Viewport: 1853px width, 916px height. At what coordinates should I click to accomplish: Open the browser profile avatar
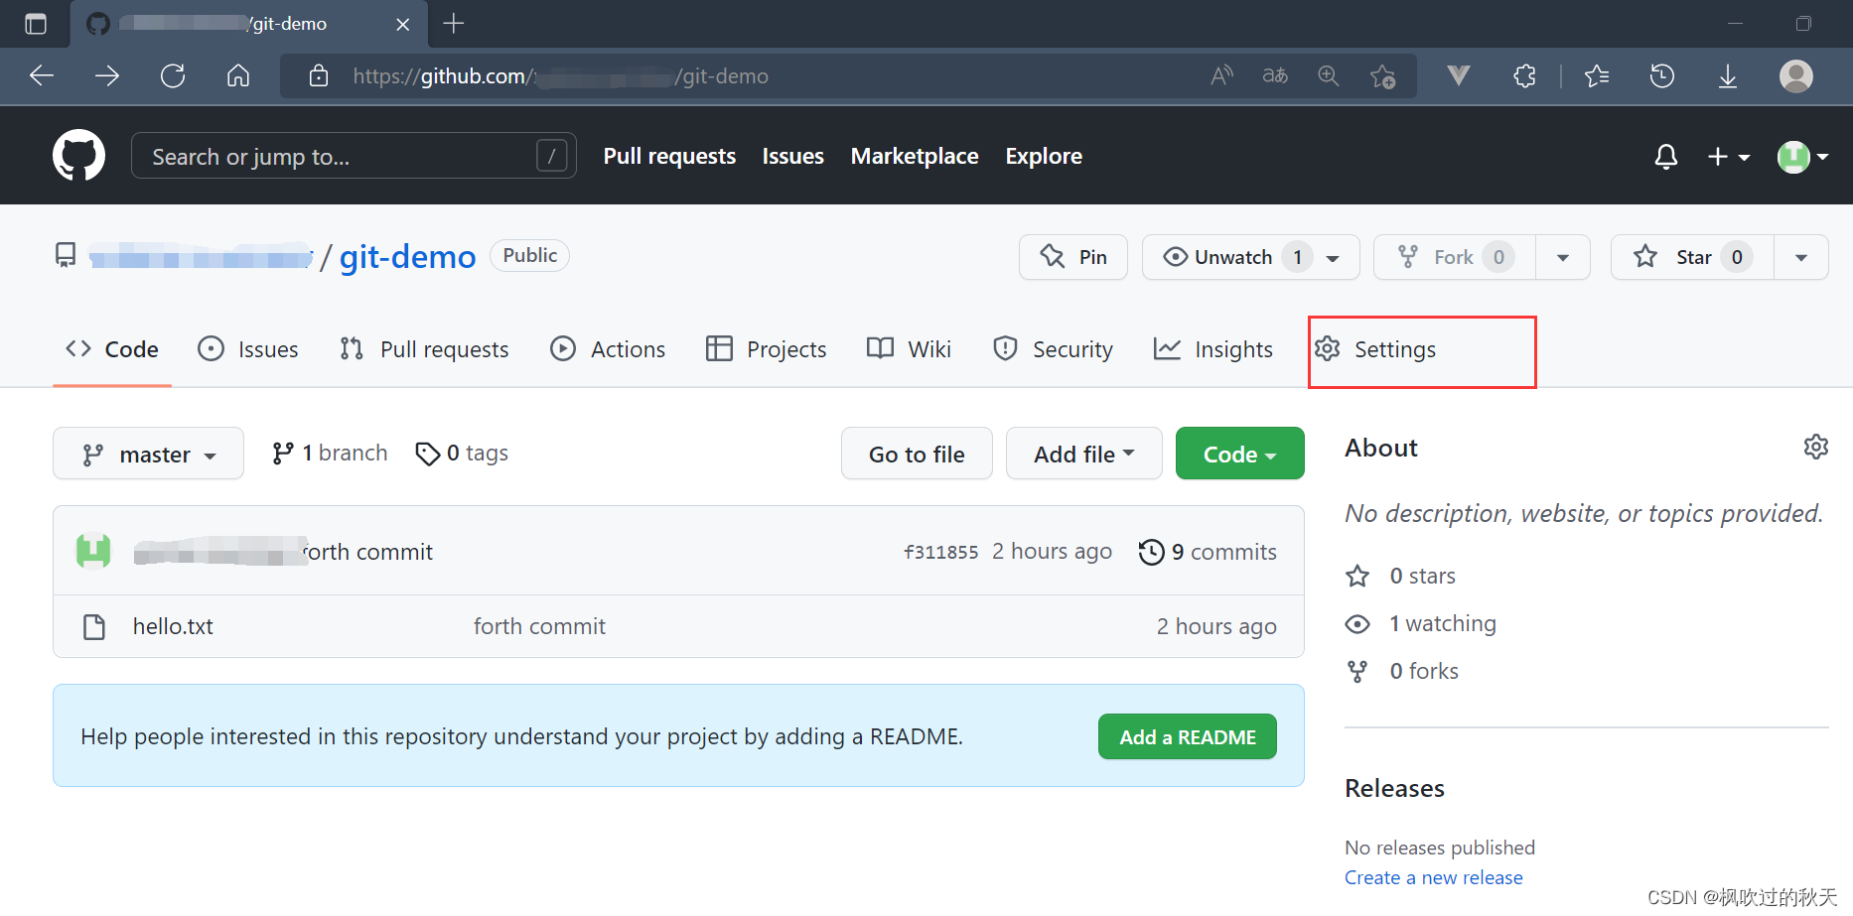pyautogui.click(x=1795, y=75)
